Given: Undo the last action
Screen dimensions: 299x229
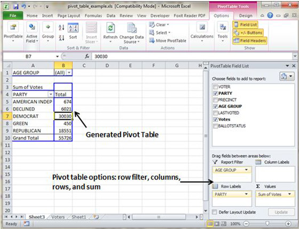Looking at the screenshot, I should 24,6.
